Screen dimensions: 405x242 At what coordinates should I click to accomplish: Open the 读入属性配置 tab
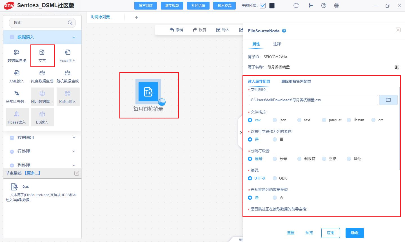coord(259,81)
